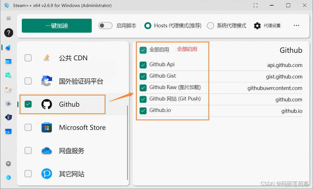
Task: Check the 其它网站 checkbox
Action: [x=28, y=173]
